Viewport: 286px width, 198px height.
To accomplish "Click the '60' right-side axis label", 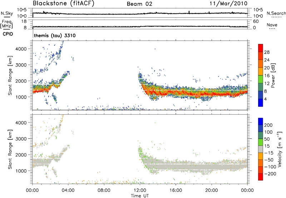I will click(x=256, y=21).
